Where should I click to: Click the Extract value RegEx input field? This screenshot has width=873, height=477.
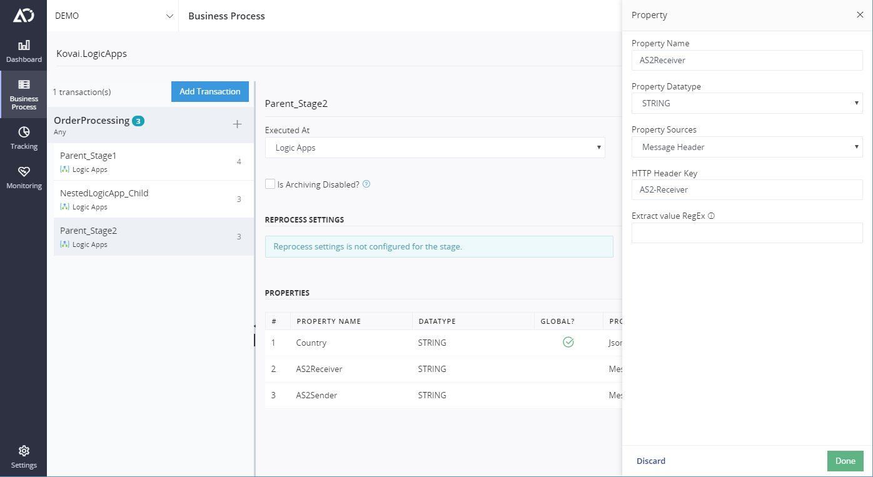pos(747,233)
